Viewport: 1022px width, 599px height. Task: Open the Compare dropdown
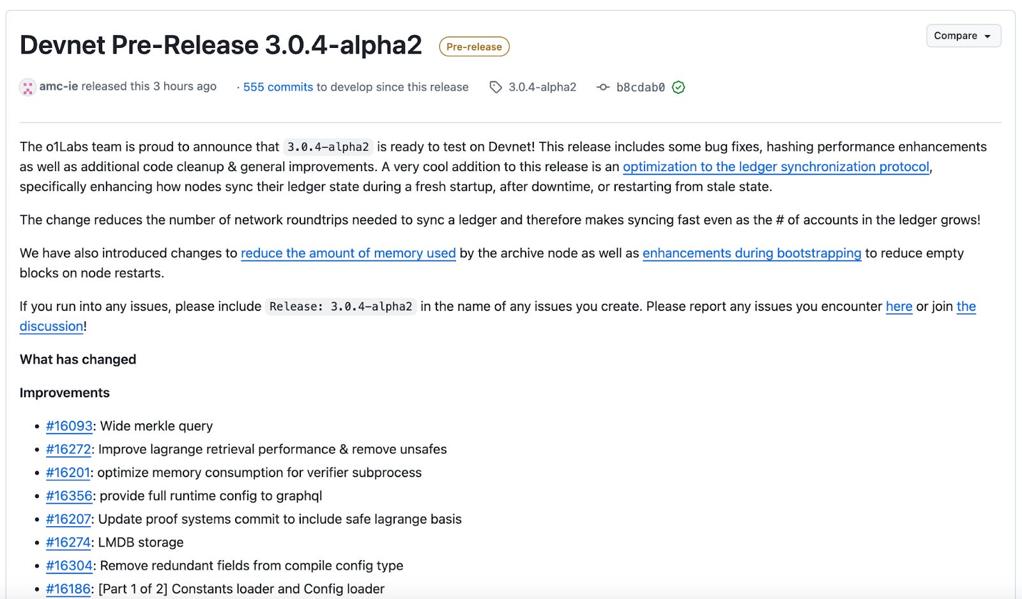click(x=963, y=36)
